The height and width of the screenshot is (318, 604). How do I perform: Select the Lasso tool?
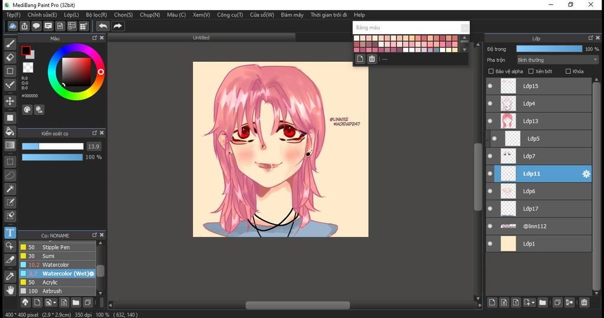point(10,175)
